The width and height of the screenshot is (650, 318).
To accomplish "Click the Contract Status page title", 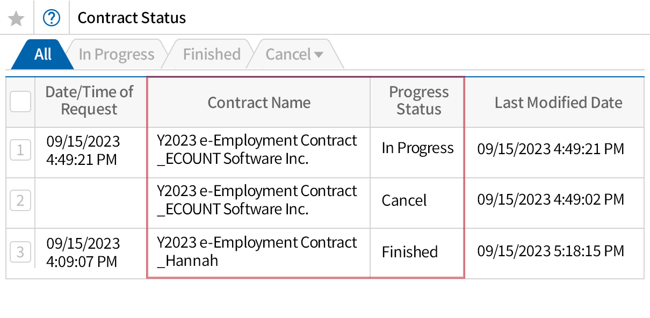I will point(131,18).
